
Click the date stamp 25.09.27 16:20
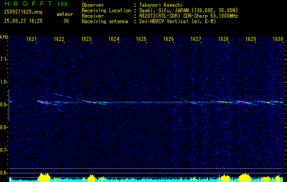(x=23, y=21)
